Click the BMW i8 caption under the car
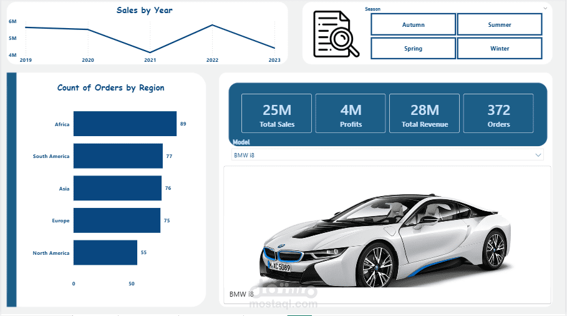Viewport: 567px width, 316px height. pos(241,294)
